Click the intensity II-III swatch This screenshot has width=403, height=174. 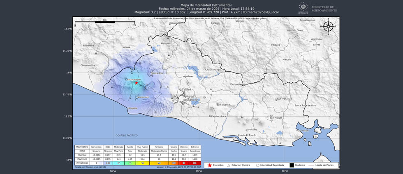108,163
